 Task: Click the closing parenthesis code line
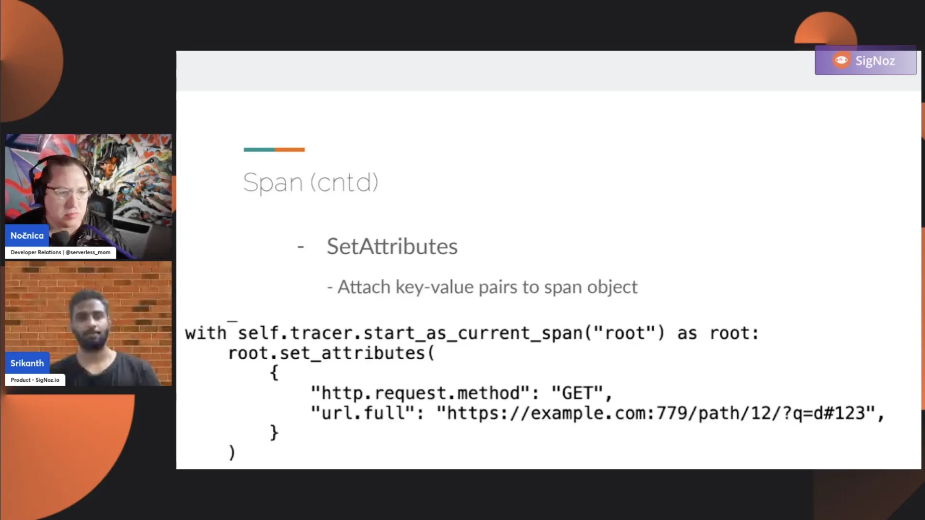pos(232,453)
